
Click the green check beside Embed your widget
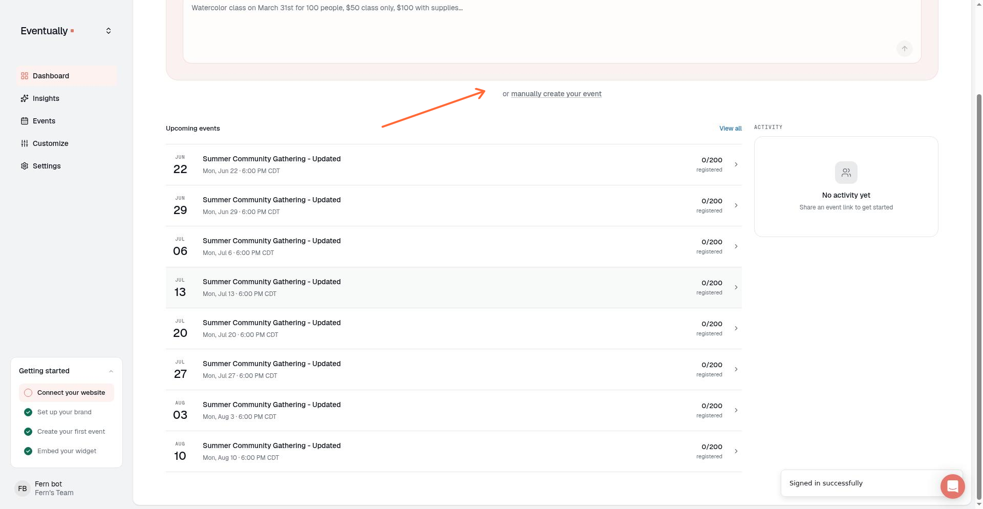(x=28, y=451)
